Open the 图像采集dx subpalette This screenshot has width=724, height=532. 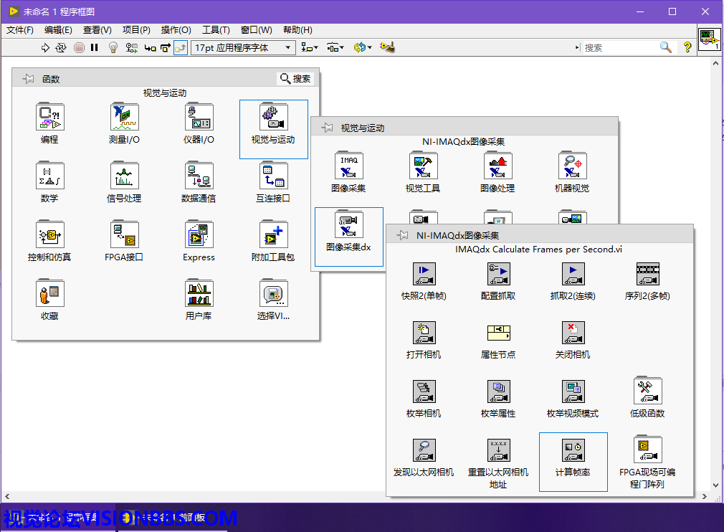[x=348, y=226]
